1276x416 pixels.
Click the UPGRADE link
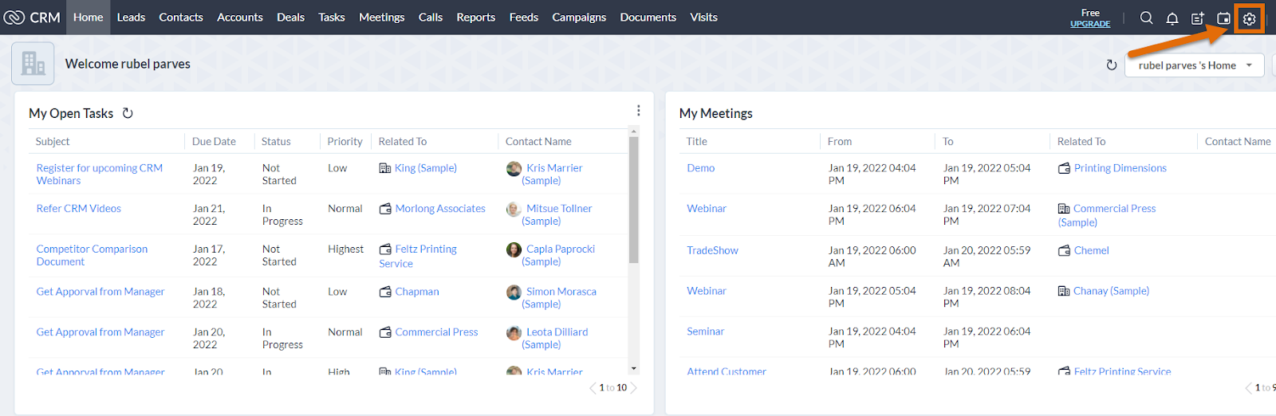1089,24
